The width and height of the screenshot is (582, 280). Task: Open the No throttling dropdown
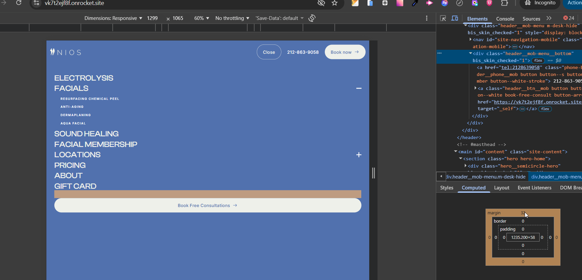(232, 18)
